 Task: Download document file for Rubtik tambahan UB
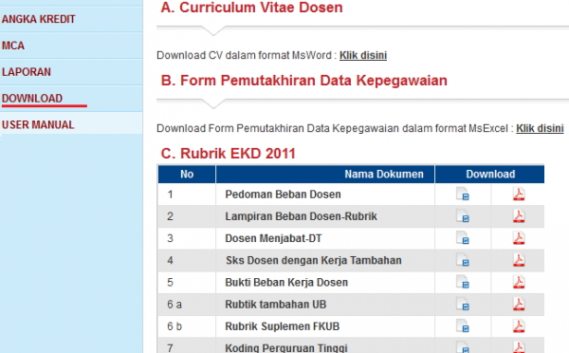pos(463,304)
